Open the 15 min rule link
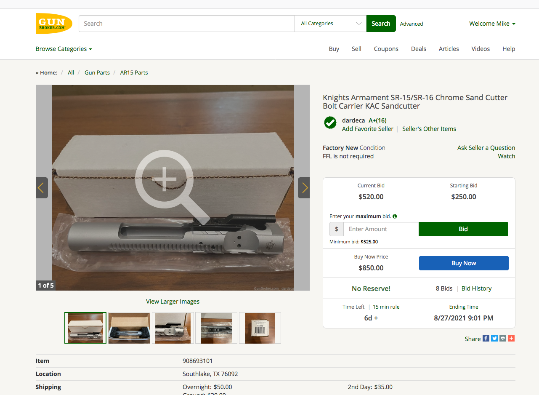The height and width of the screenshot is (395, 539). pos(386,307)
